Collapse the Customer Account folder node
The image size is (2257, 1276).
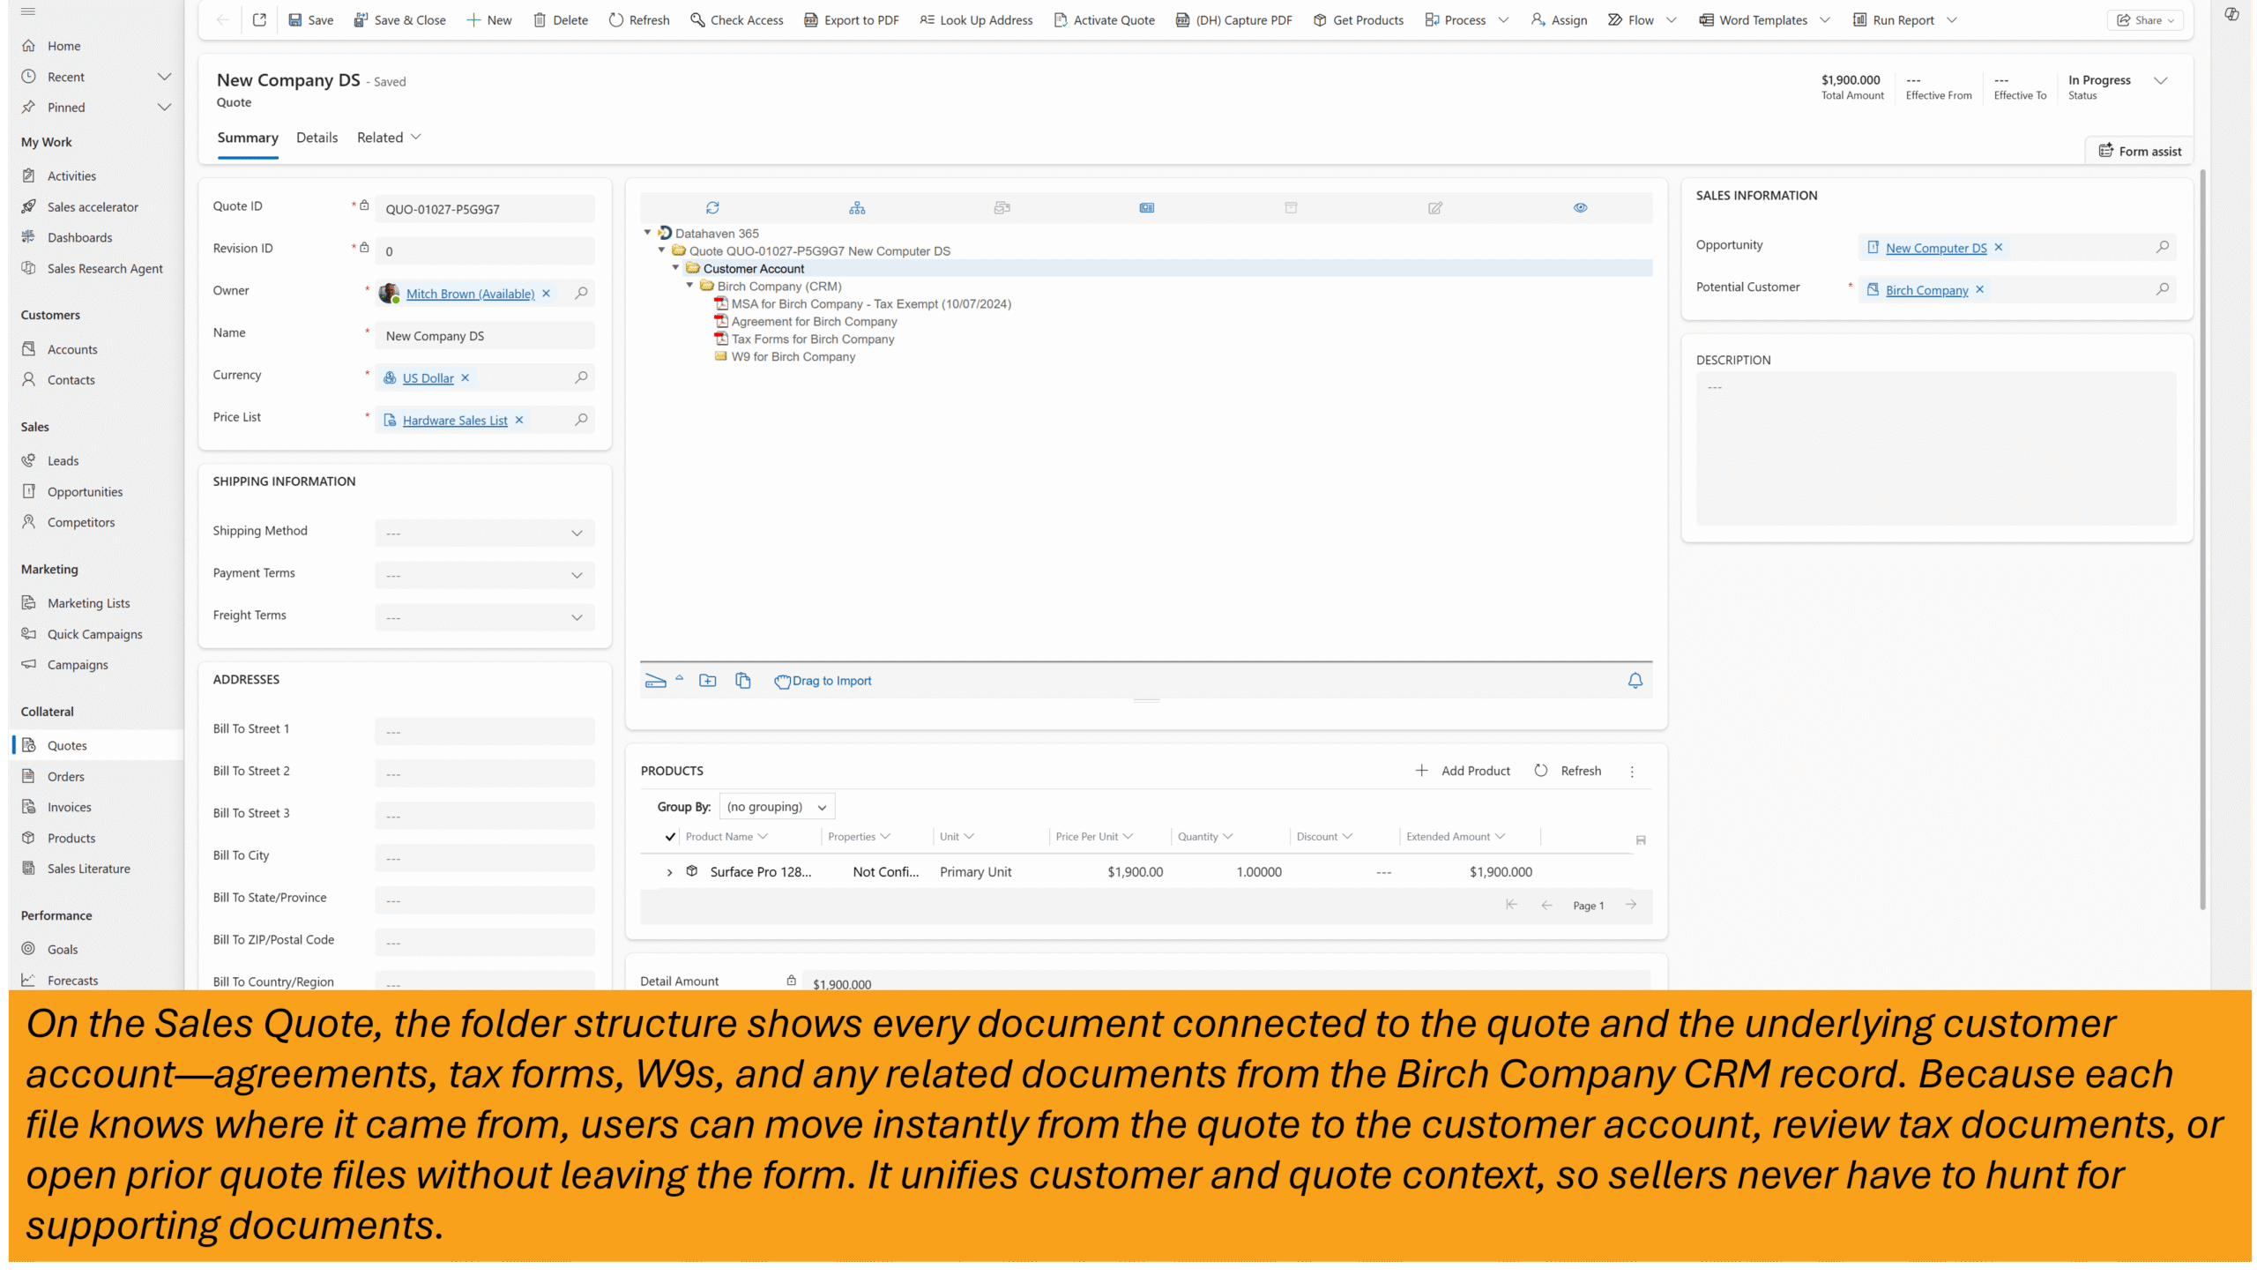pyautogui.click(x=676, y=268)
